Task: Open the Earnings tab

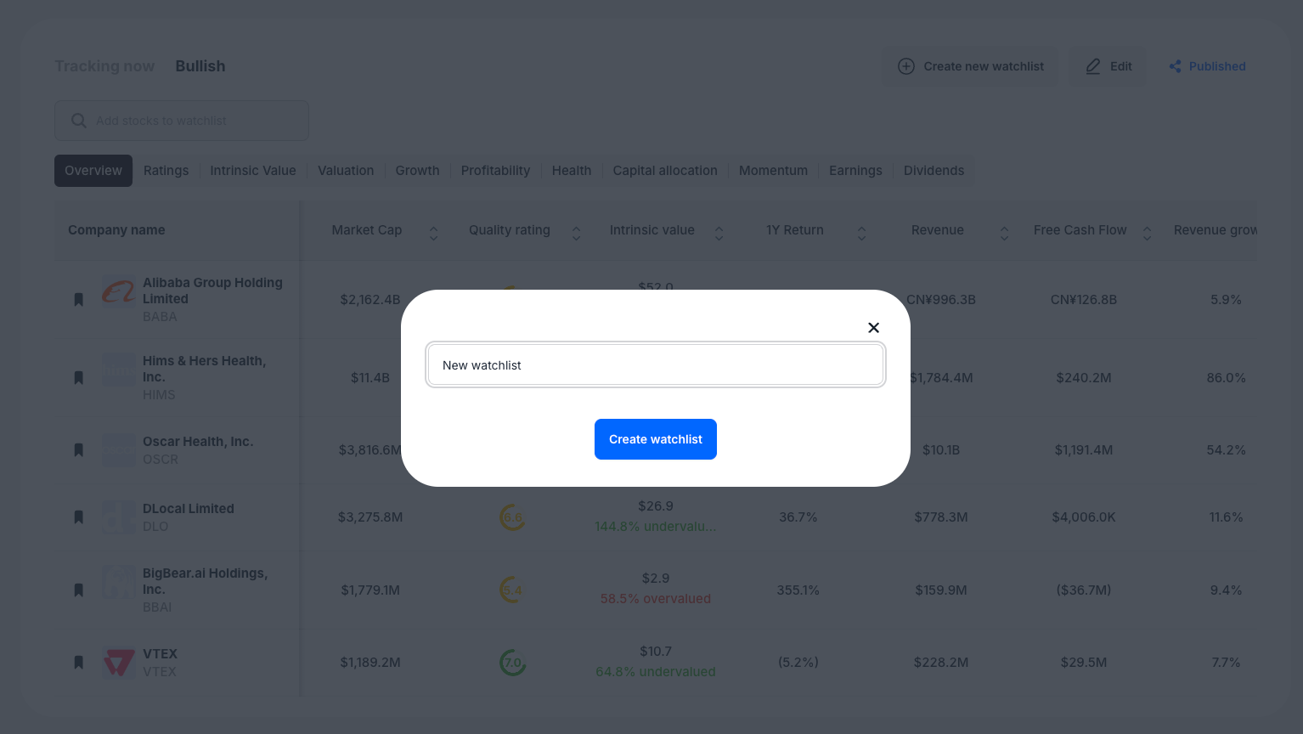Action: (855, 171)
